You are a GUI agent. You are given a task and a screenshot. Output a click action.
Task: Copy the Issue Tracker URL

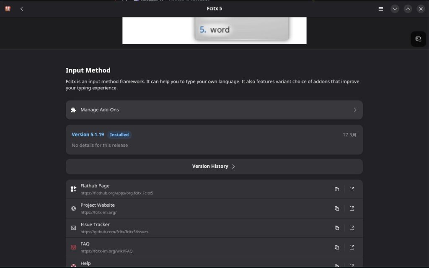coord(337,228)
